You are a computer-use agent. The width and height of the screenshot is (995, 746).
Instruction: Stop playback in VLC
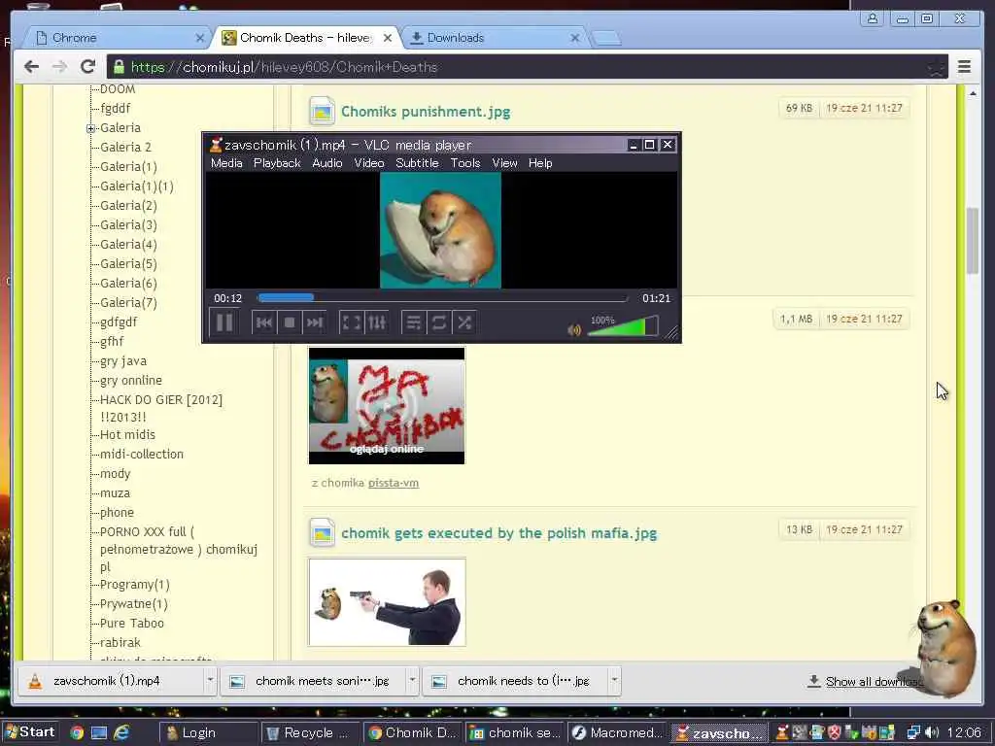pos(290,322)
